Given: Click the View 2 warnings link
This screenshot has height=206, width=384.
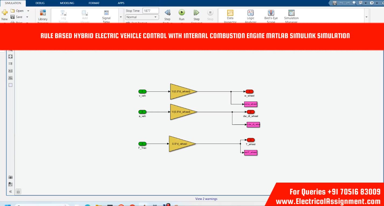Looking at the screenshot, I should coord(206,199).
